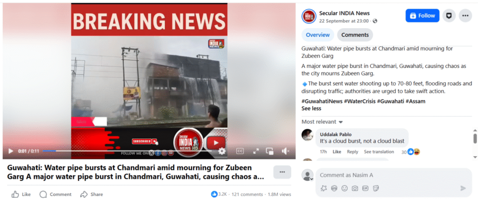Open three-dot menu beside video title
The width and height of the screenshot is (478, 201).
[282, 172]
